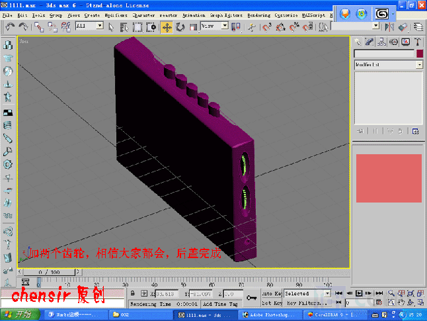The width and height of the screenshot is (427, 321).
Task: Open the Rendering menu
Action: click(258, 15)
